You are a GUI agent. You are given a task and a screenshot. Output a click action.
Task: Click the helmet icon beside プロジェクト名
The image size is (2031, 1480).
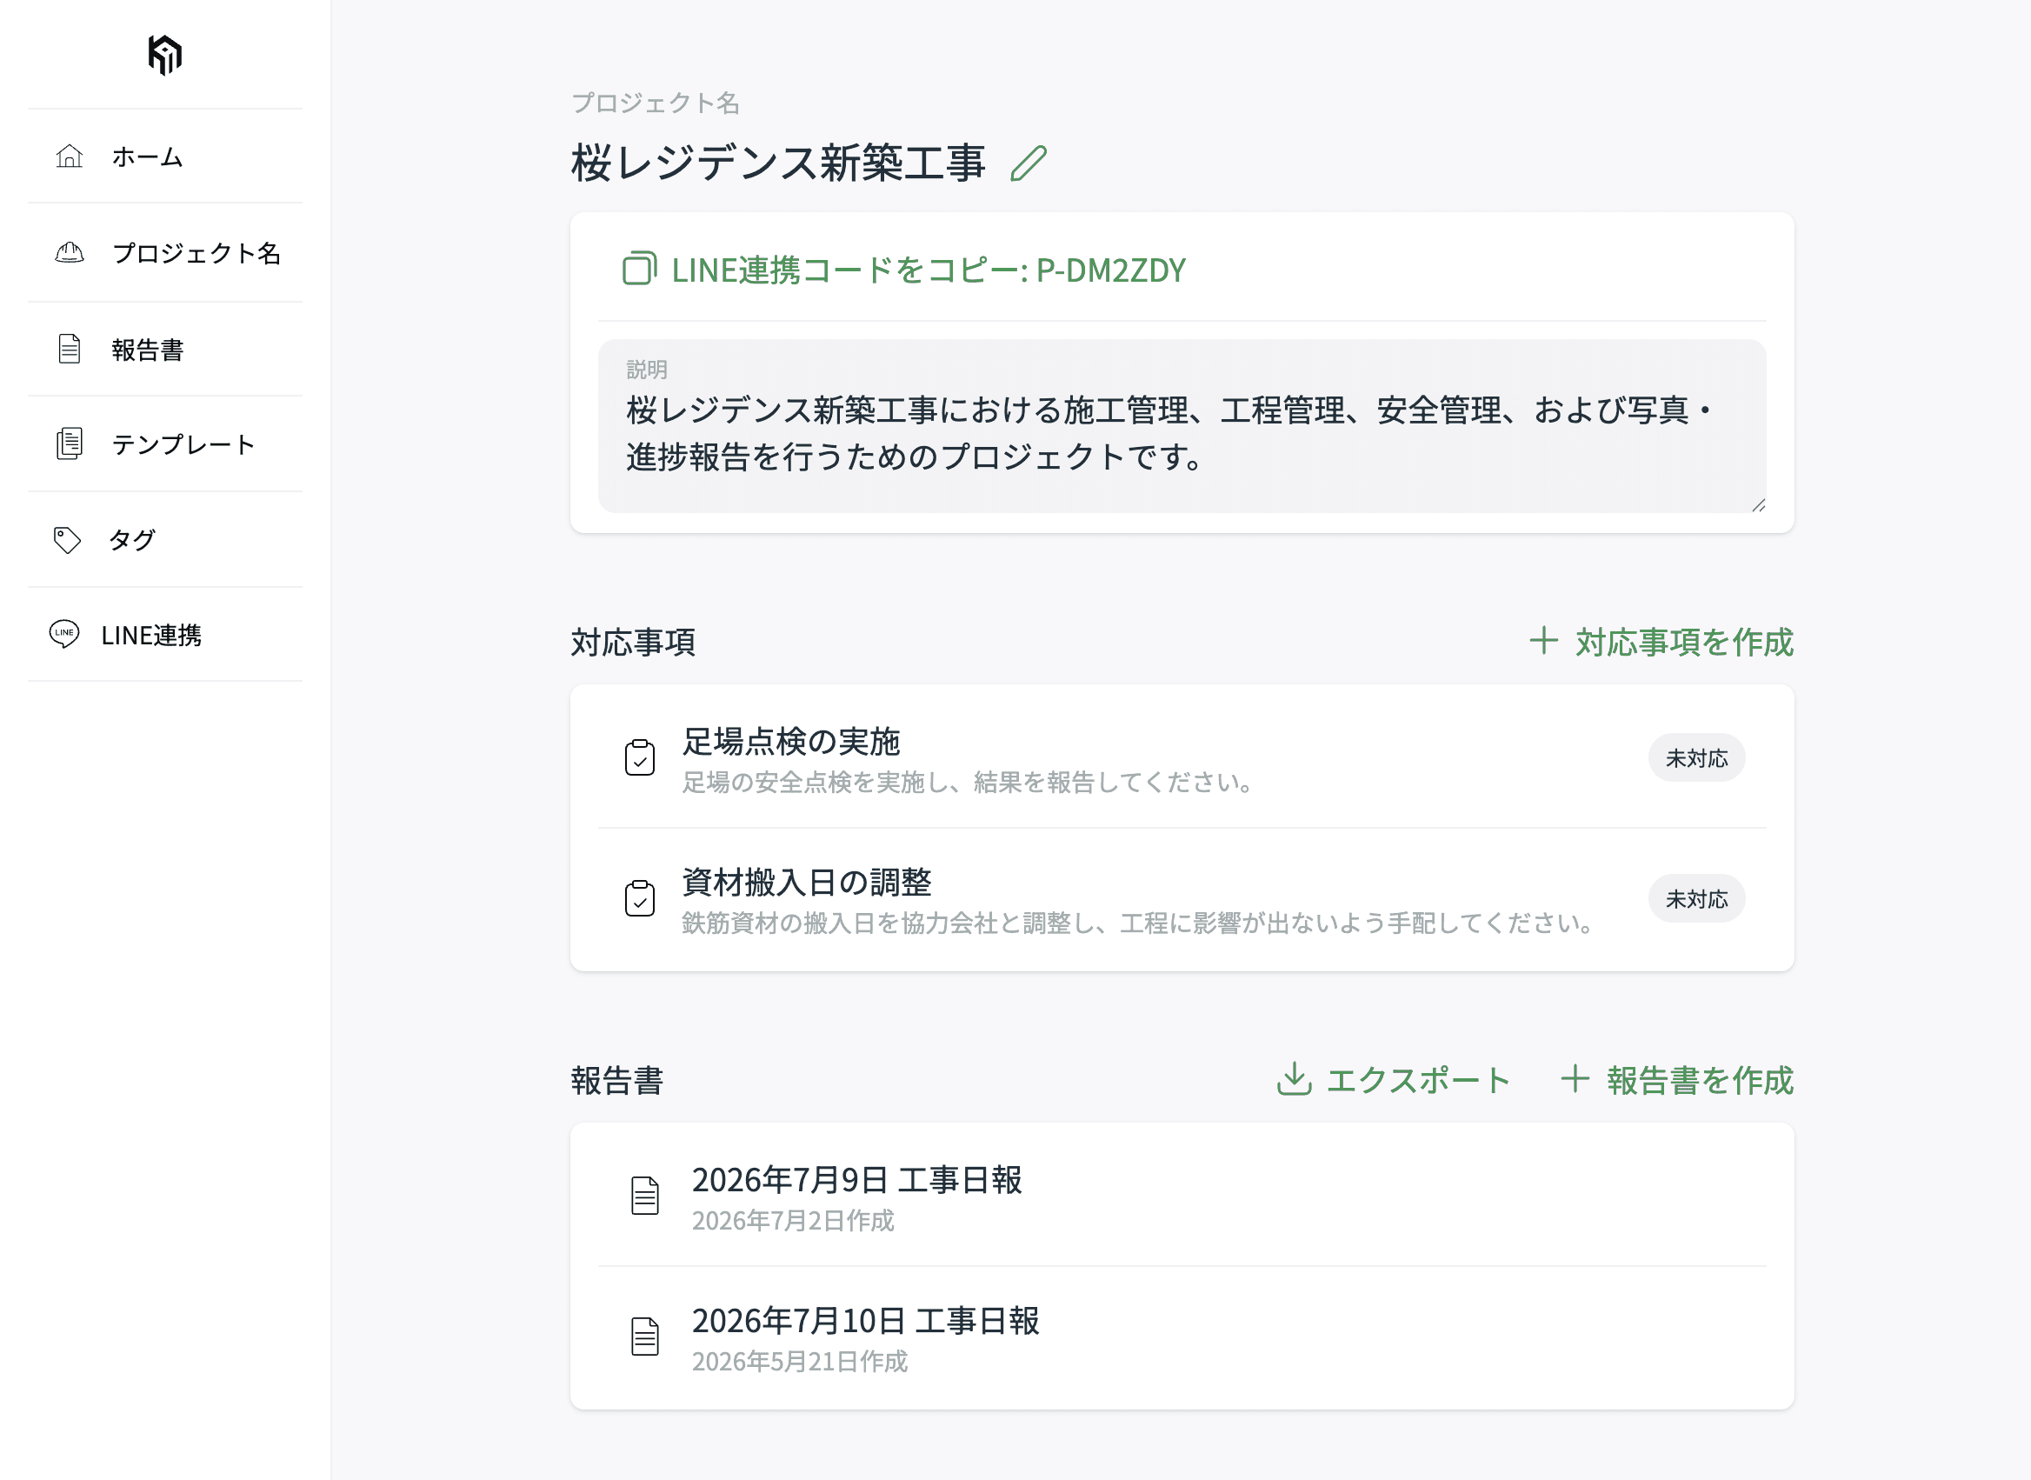pyautogui.click(x=69, y=253)
